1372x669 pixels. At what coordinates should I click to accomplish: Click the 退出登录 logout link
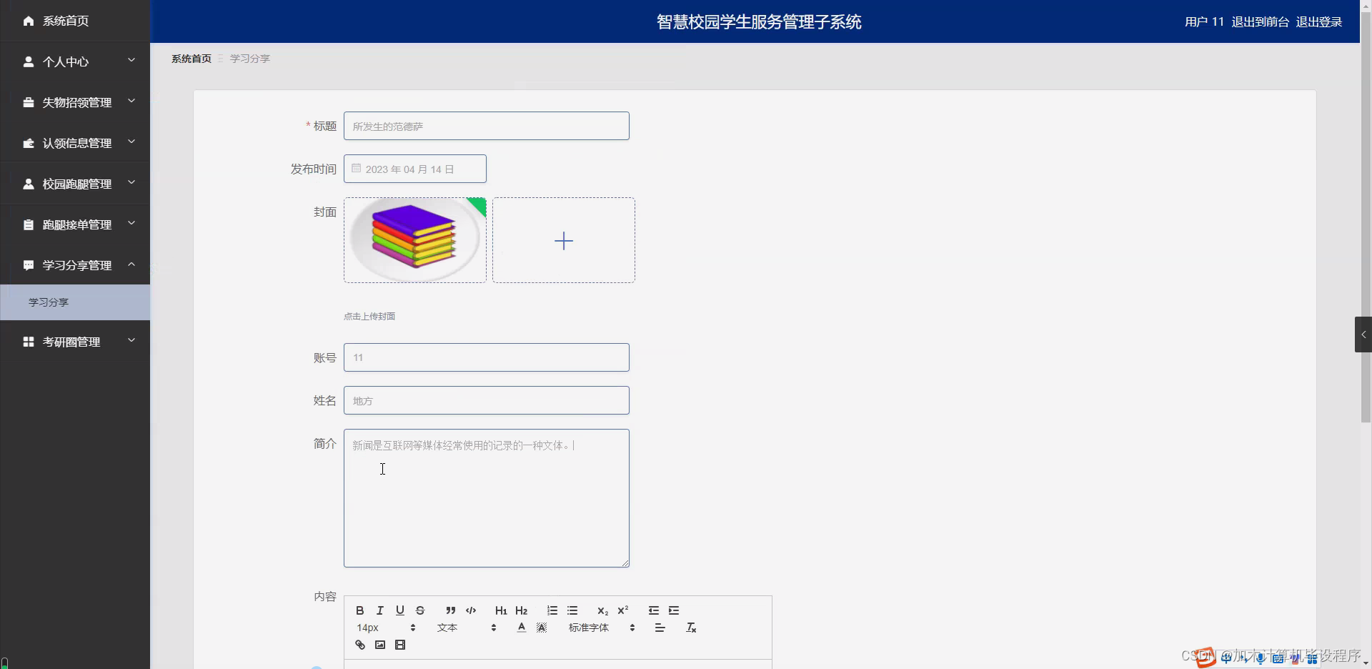1318,21
